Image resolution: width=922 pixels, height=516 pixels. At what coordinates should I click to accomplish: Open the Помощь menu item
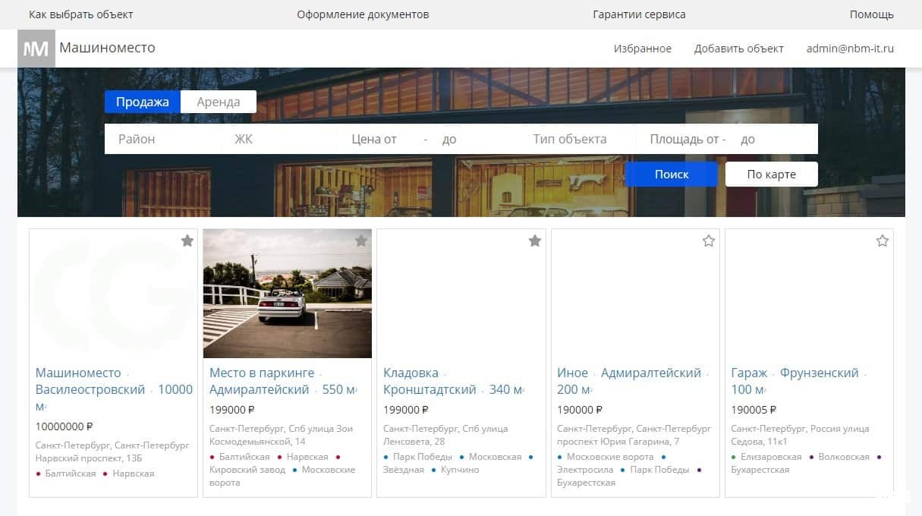pyautogui.click(x=871, y=14)
